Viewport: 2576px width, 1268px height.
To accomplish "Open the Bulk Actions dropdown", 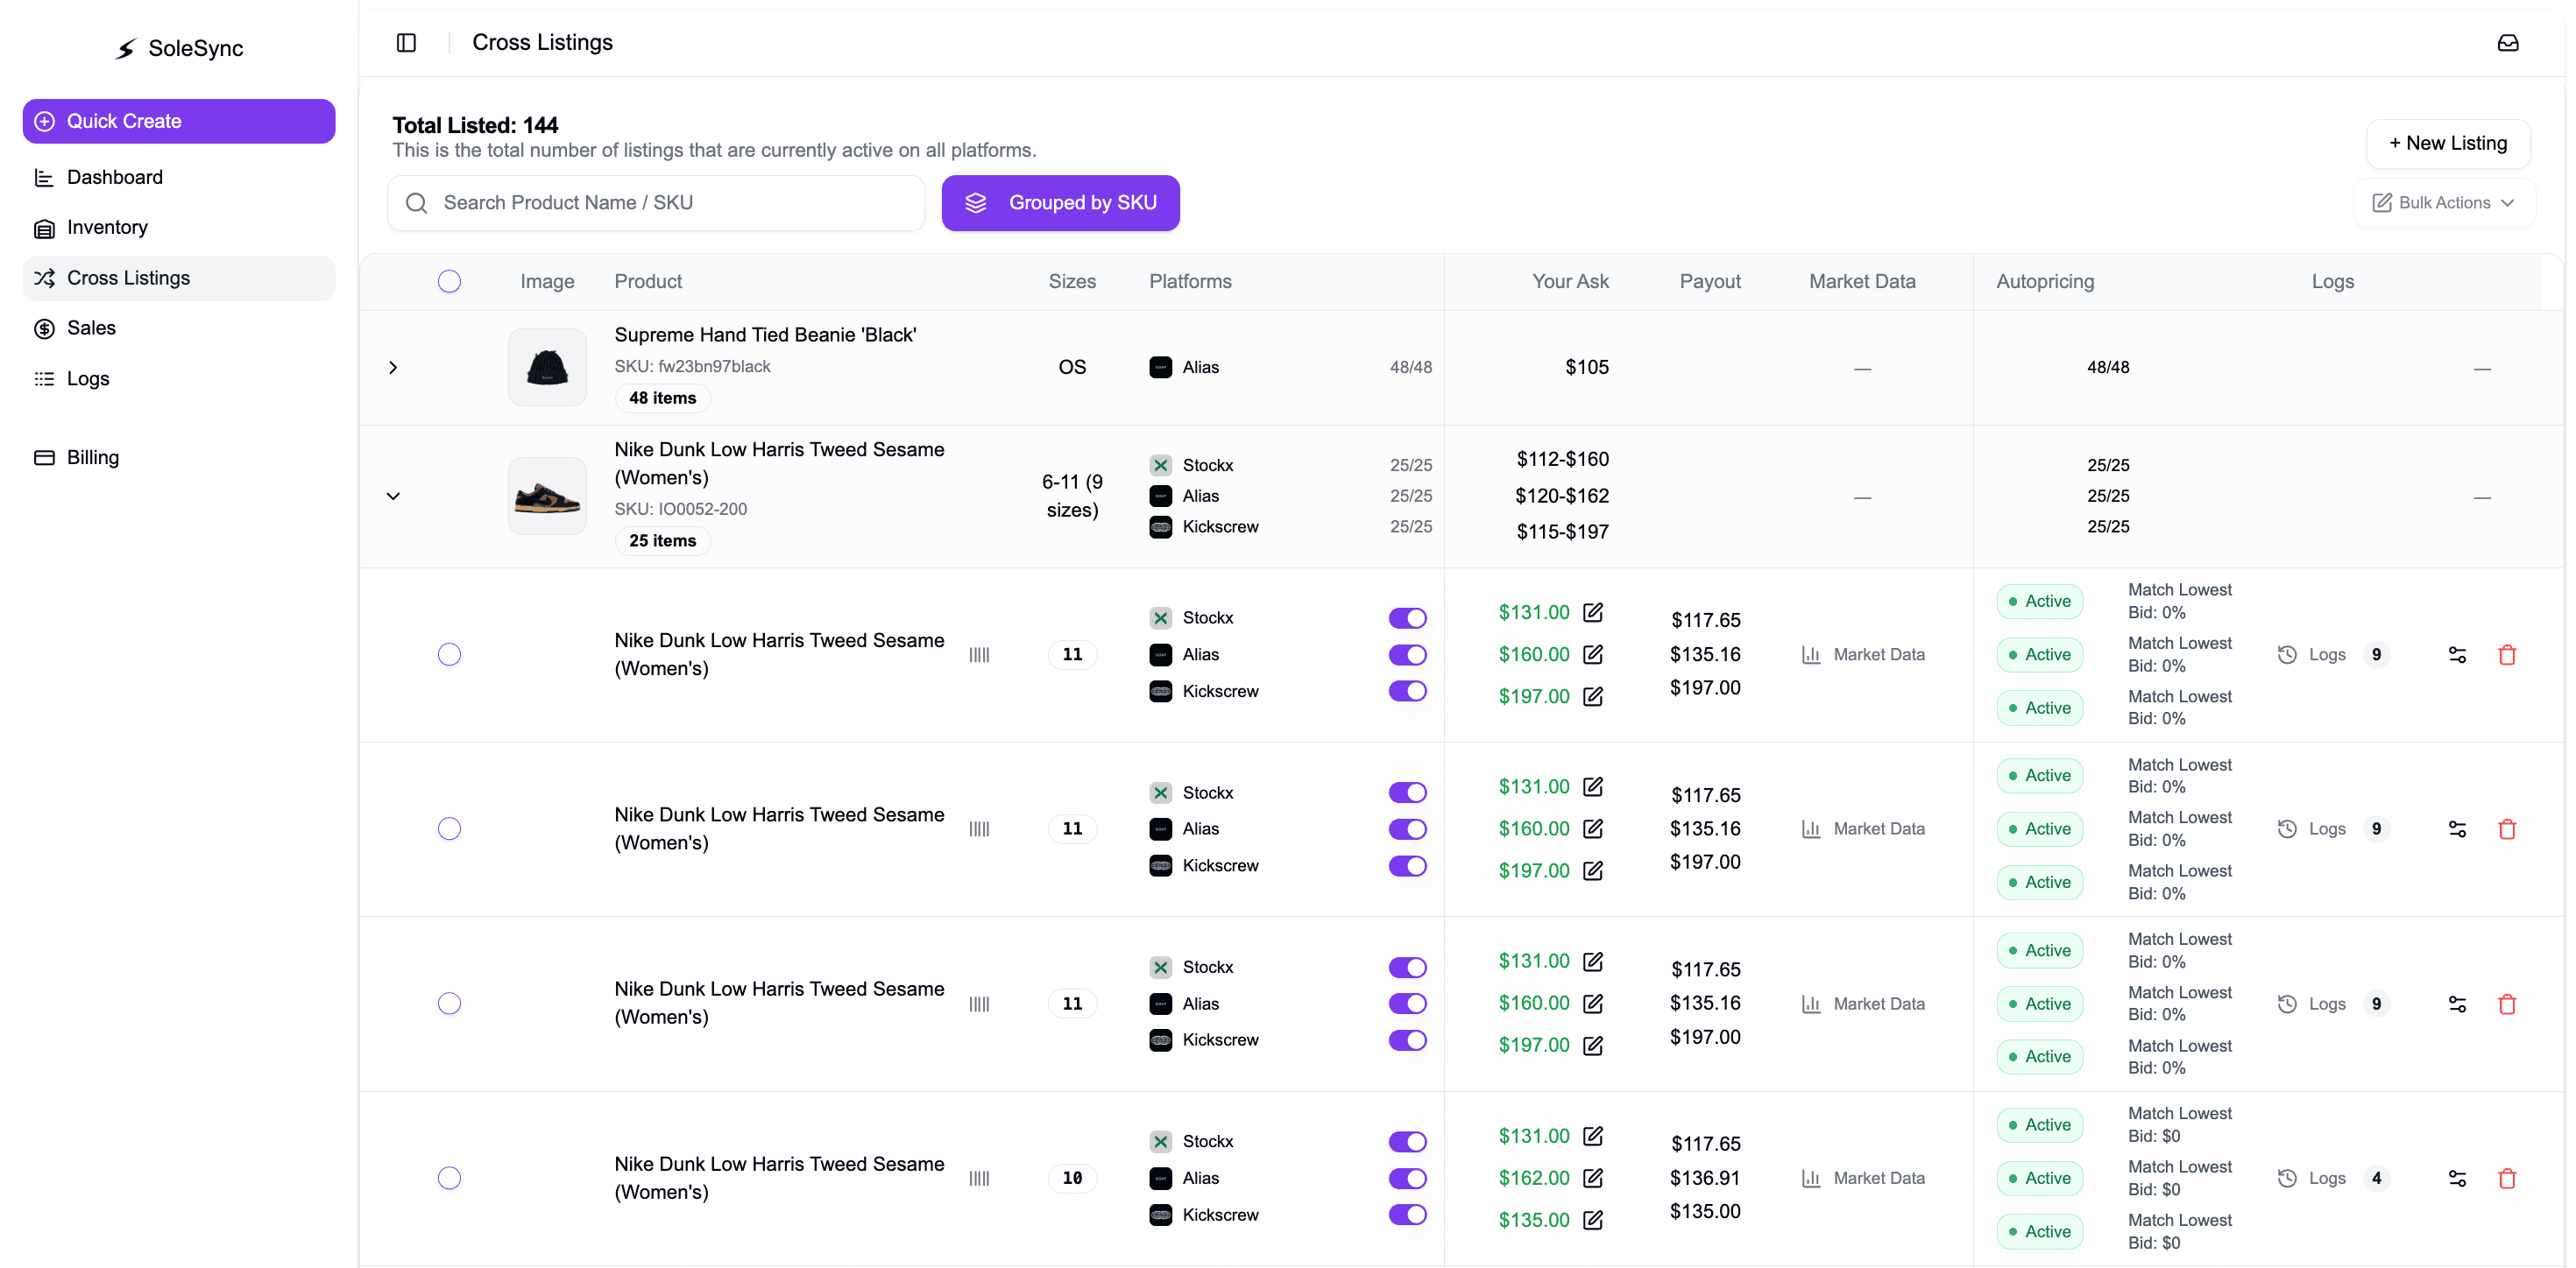I will [x=2443, y=203].
